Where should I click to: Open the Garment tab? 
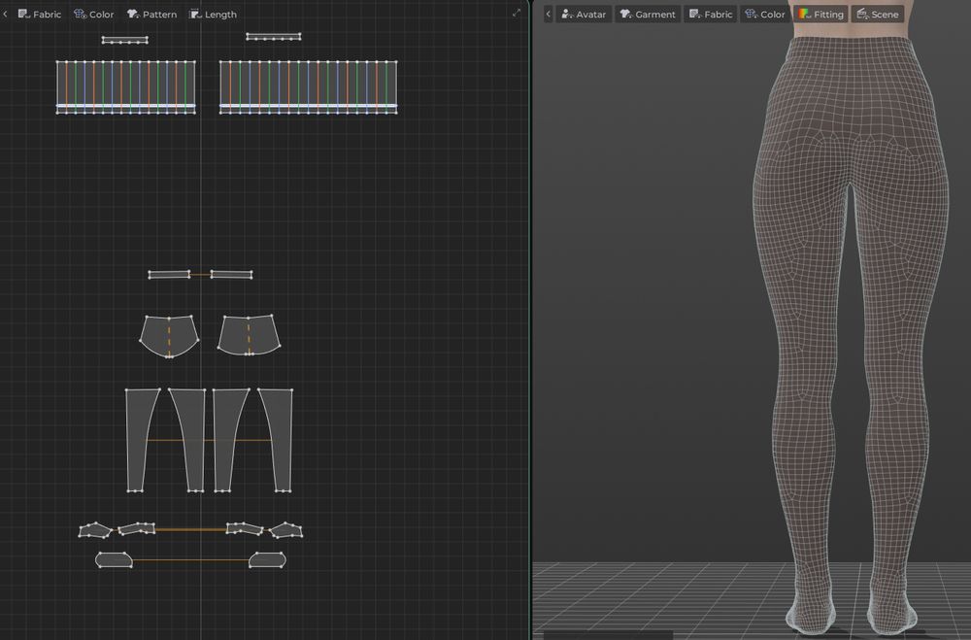(648, 14)
